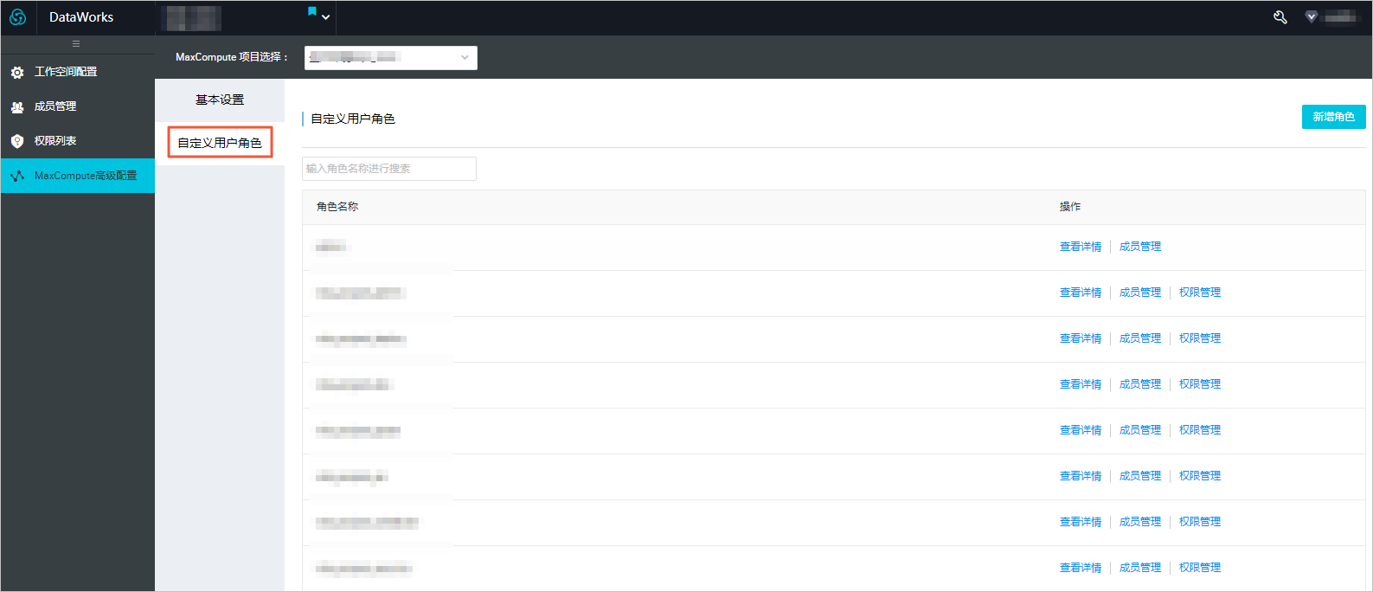Click the 新增角色 button
Viewport: 1373px width, 592px height.
pos(1333,117)
